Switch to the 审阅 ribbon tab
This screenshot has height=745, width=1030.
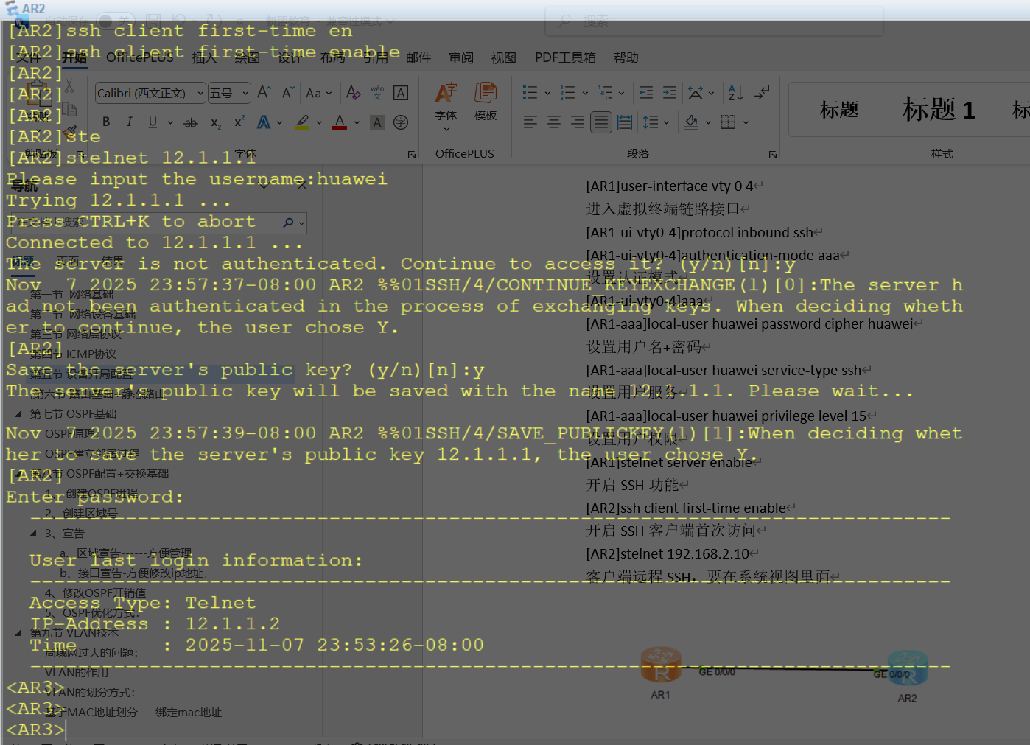point(461,57)
